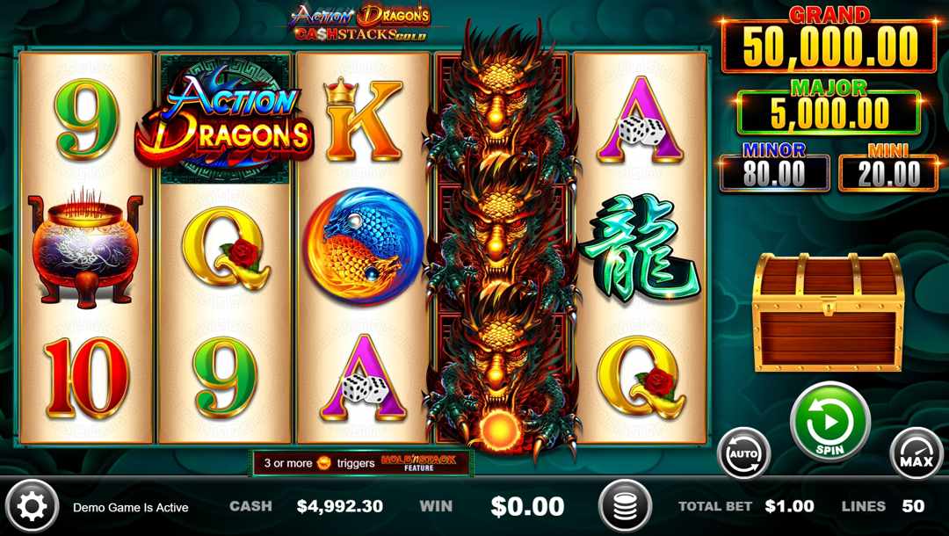Set the Max bet with the gauge icon
Viewport: 949px width, 536px height.
point(916,453)
